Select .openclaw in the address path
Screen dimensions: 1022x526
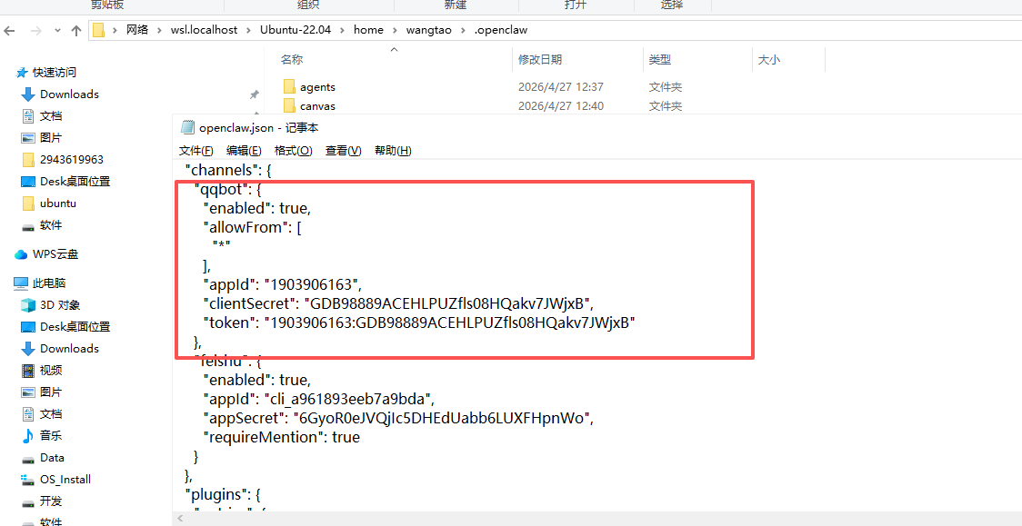coord(501,30)
